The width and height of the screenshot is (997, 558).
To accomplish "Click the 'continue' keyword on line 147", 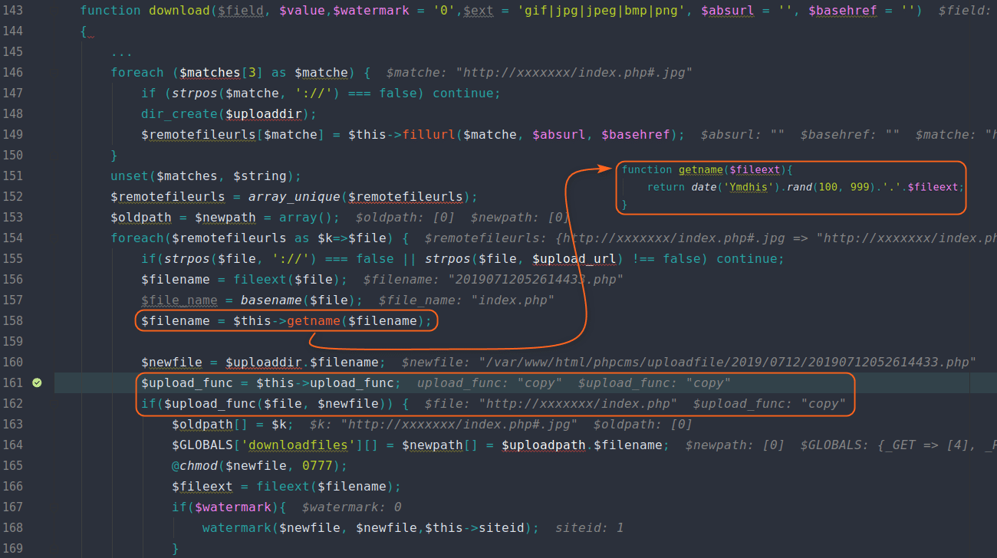I will click(463, 94).
